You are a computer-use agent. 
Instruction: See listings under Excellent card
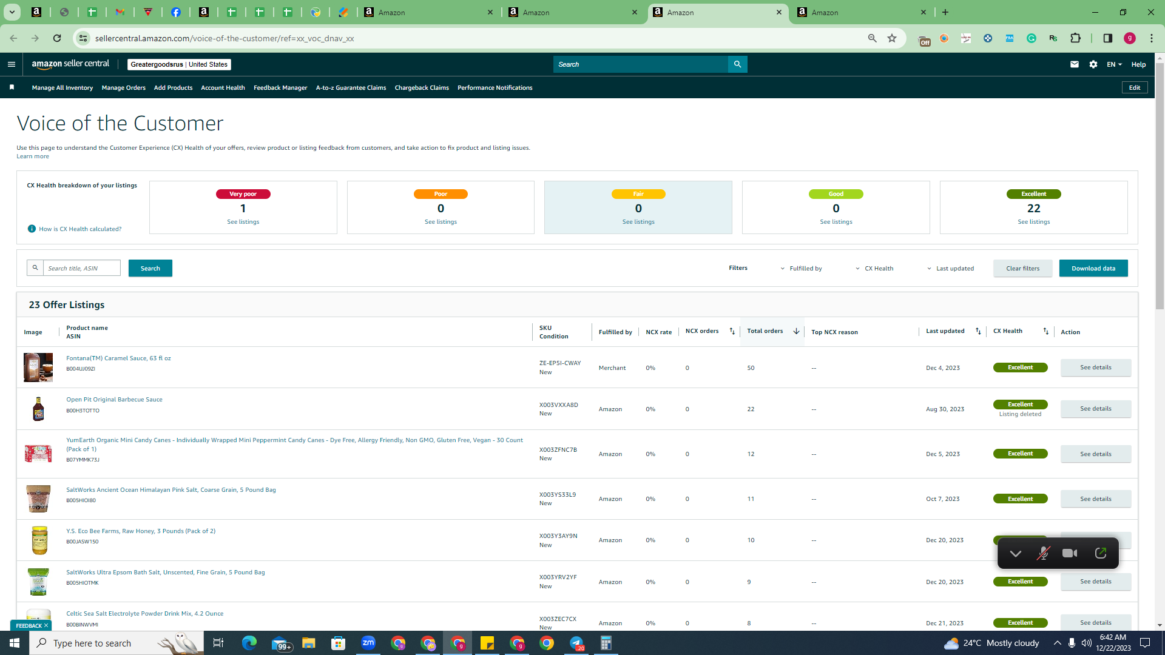(1033, 222)
